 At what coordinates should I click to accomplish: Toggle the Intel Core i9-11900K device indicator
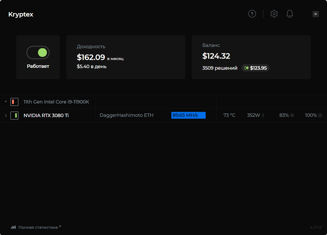click(x=14, y=102)
